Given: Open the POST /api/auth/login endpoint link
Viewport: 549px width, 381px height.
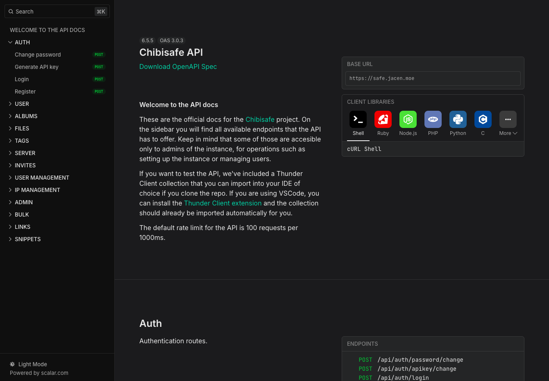Looking at the screenshot, I should coord(394,378).
